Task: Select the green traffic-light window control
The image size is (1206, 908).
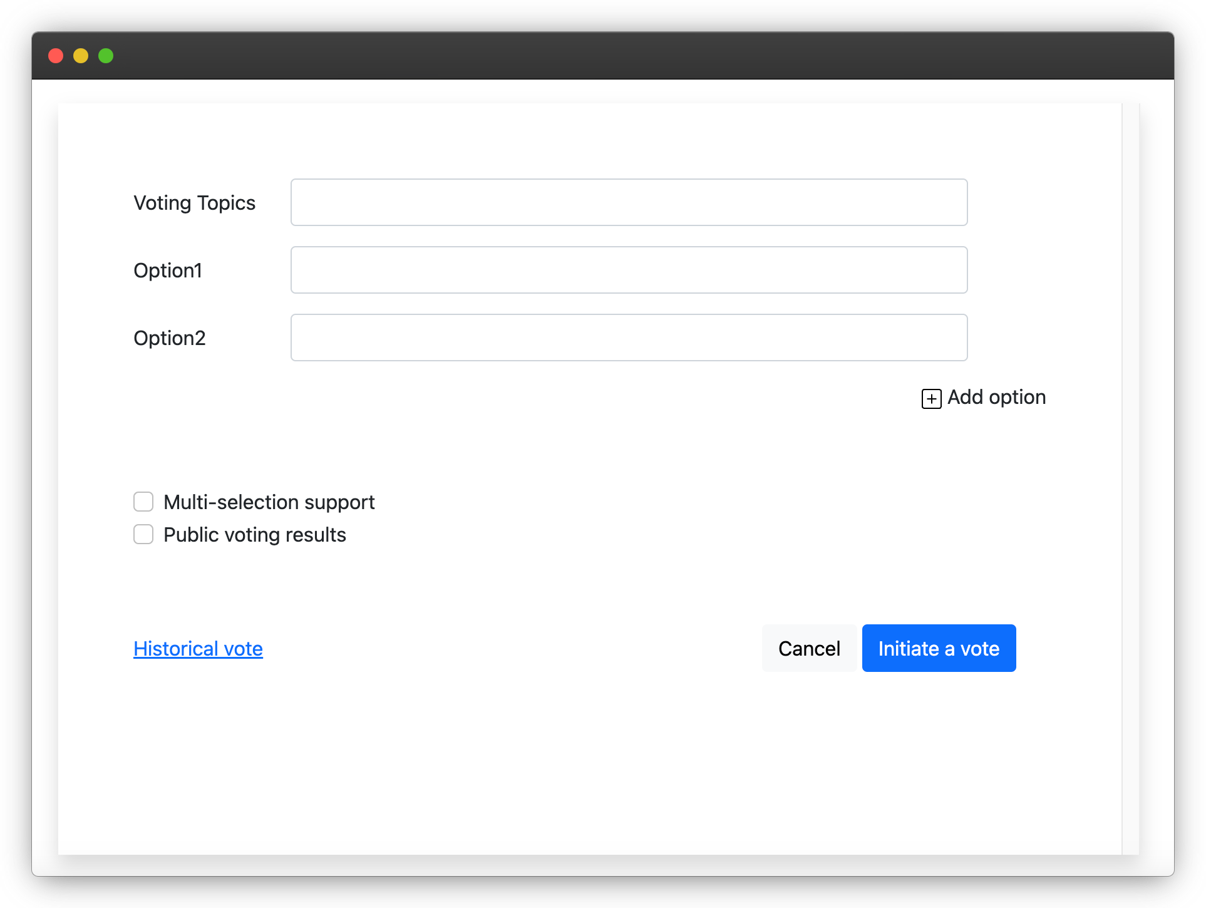Action: click(106, 56)
